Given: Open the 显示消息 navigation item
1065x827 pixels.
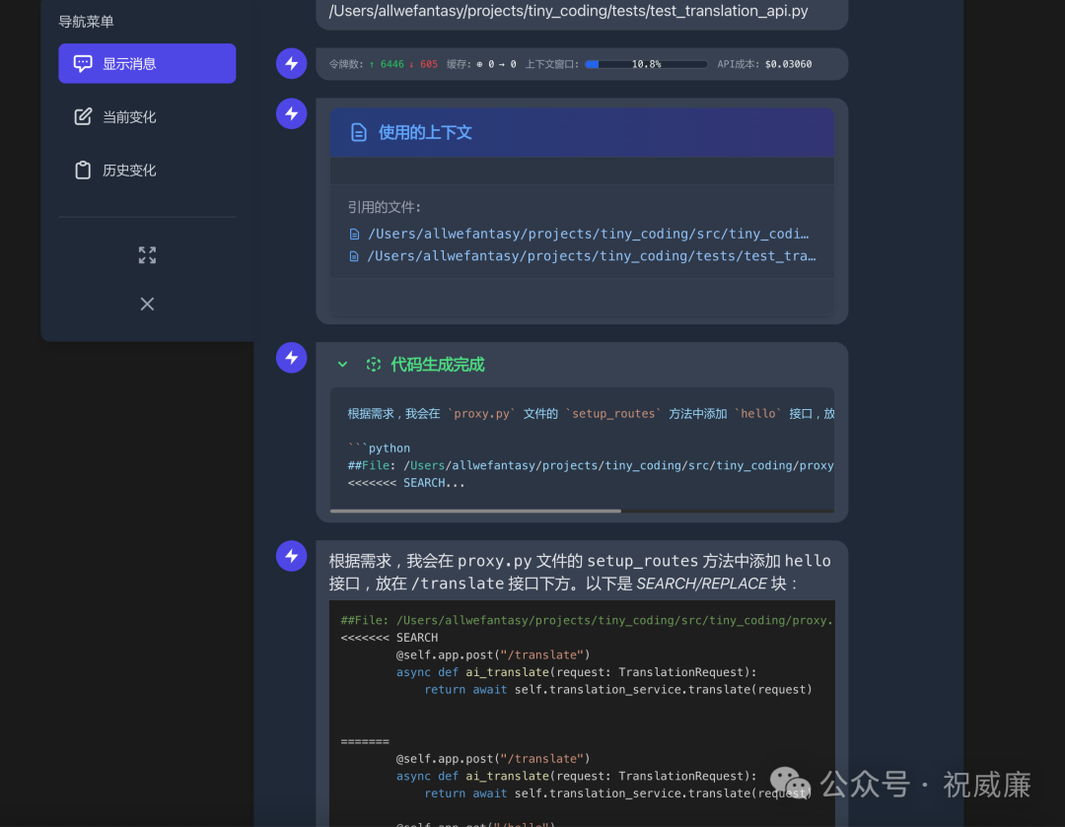Looking at the screenshot, I should click(x=147, y=64).
